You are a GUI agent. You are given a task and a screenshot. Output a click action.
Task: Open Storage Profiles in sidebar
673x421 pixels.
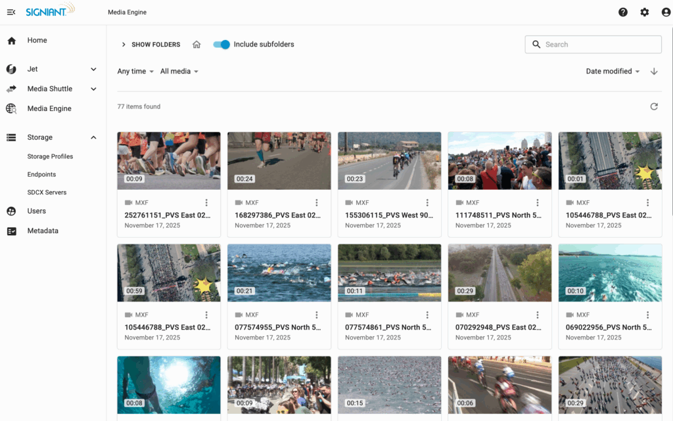(50, 156)
